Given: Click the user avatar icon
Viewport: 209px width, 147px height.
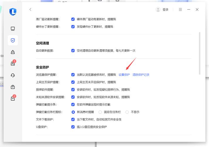Looking at the screenshot, I should (158, 9).
